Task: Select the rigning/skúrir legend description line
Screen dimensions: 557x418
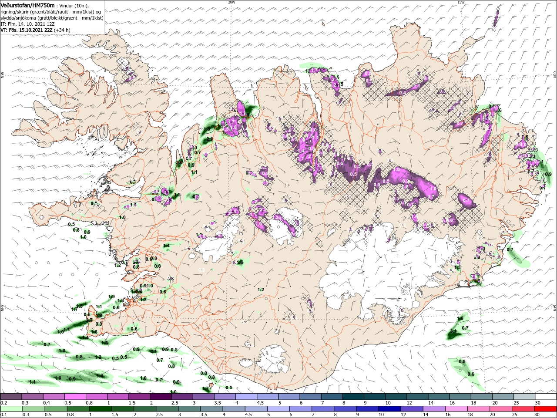Action: 51,11
